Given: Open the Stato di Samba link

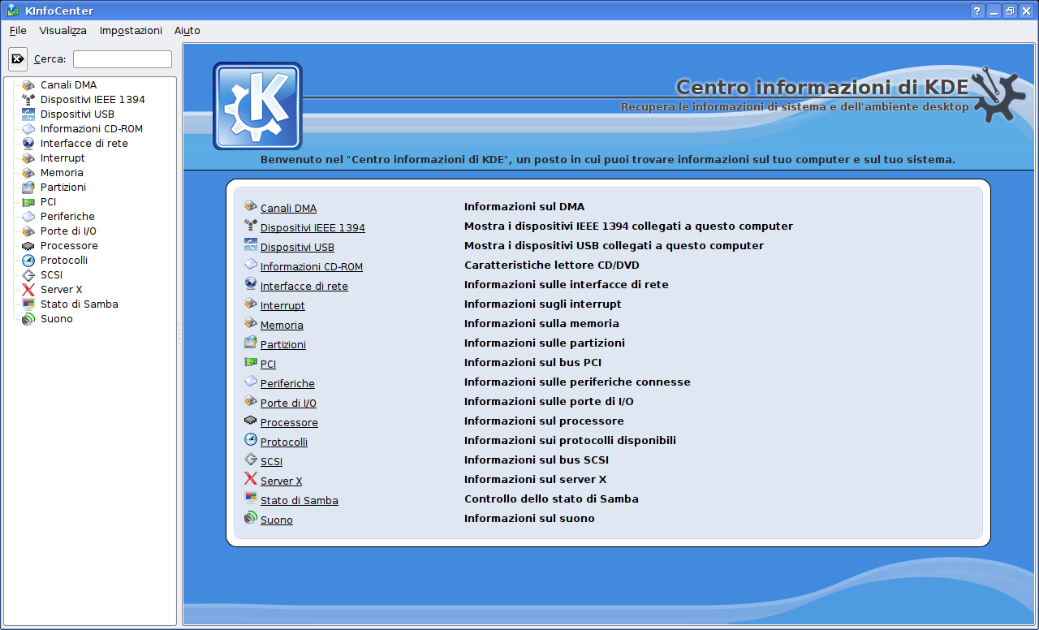Looking at the screenshot, I should 300,501.
